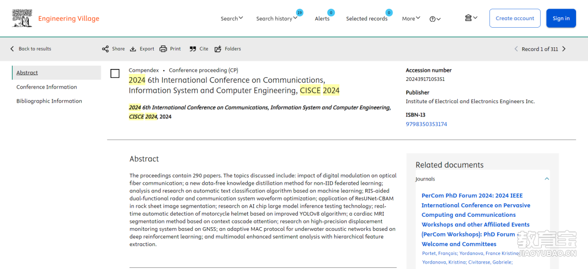Click the Elsevier tree logo
Screen dimensions: 588x269
(22, 18)
